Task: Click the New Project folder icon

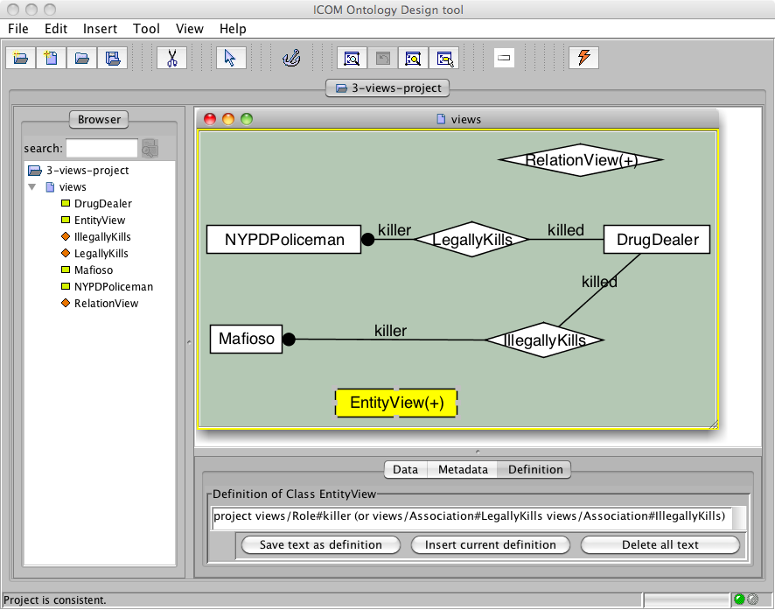Action: coord(20,58)
